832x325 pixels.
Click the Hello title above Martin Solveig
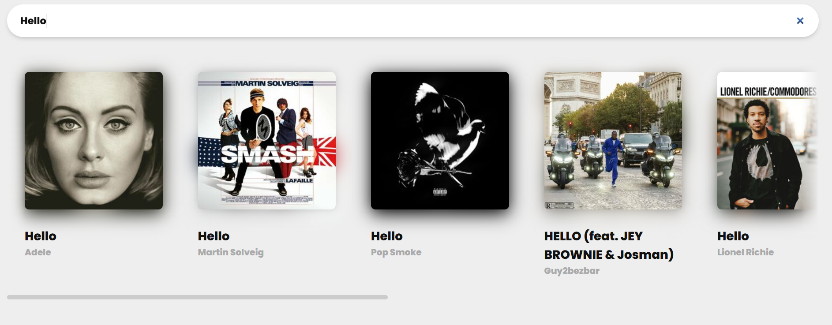click(214, 236)
